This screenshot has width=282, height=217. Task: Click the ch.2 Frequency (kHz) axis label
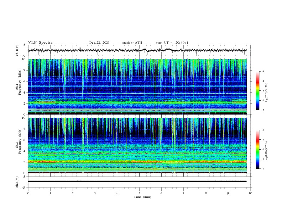pos(19,141)
